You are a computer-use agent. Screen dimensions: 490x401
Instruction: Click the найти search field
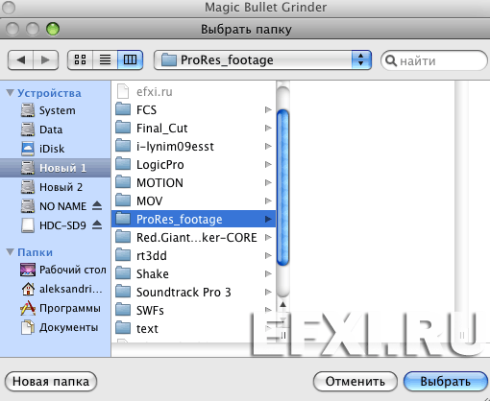[x=434, y=60]
